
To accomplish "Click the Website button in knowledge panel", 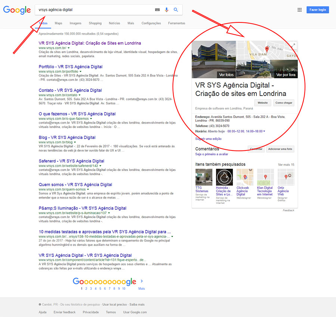I will (x=263, y=103).
